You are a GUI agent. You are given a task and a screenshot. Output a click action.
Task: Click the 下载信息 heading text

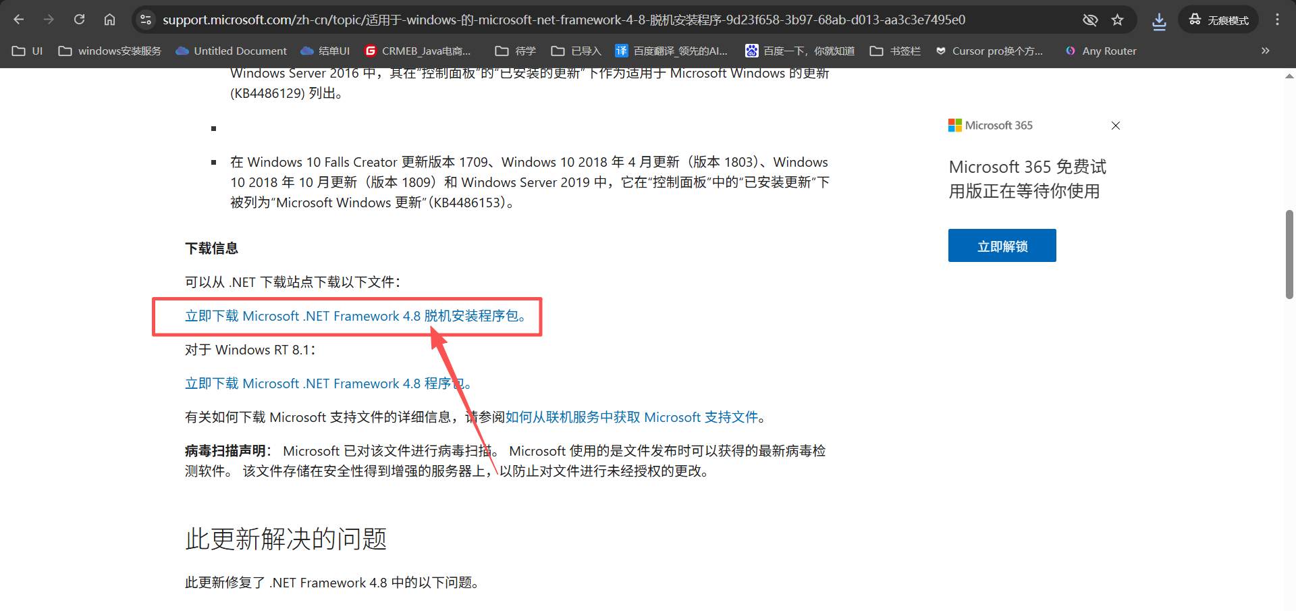click(x=212, y=248)
